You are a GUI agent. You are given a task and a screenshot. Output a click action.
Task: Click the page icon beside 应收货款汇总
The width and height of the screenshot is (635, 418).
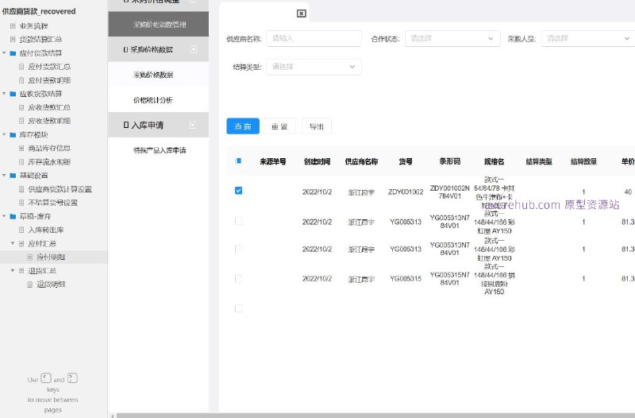click(21, 107)
